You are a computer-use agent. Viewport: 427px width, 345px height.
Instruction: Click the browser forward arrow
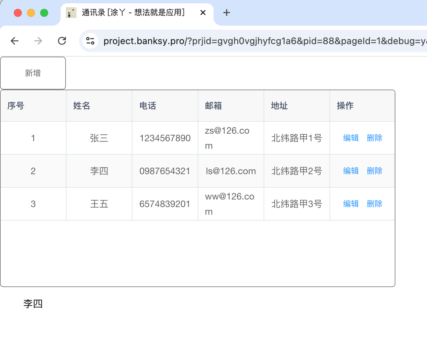(x=38, y=41)
